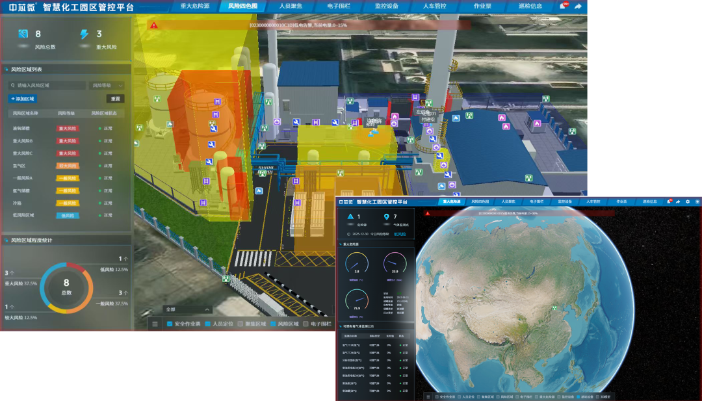Open notifications bell in main window header

(563, 6)
